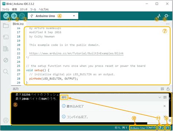Image resolution: width=173 pixels, height=131 pixels.
Task: Click the void setup() code line
Action: click(38, 70)
